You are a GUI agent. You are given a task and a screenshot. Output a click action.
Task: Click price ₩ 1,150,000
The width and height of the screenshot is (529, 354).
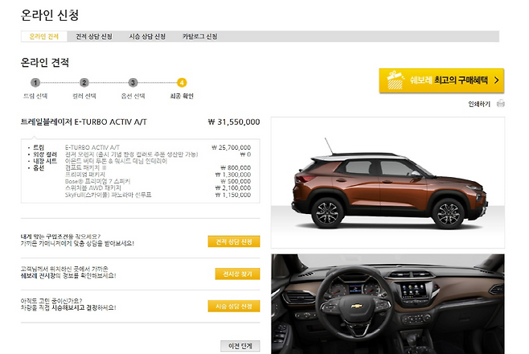[x=233, y=195]
